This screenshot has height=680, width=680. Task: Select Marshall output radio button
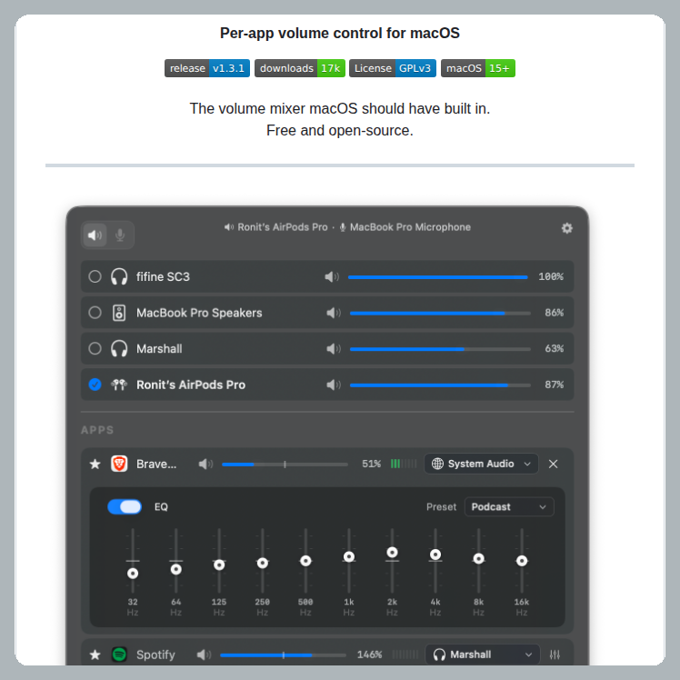pyautogui.click(x=95, y=349)
